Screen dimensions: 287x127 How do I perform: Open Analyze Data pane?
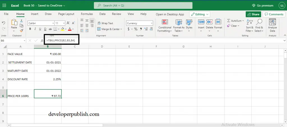point(272,25)
